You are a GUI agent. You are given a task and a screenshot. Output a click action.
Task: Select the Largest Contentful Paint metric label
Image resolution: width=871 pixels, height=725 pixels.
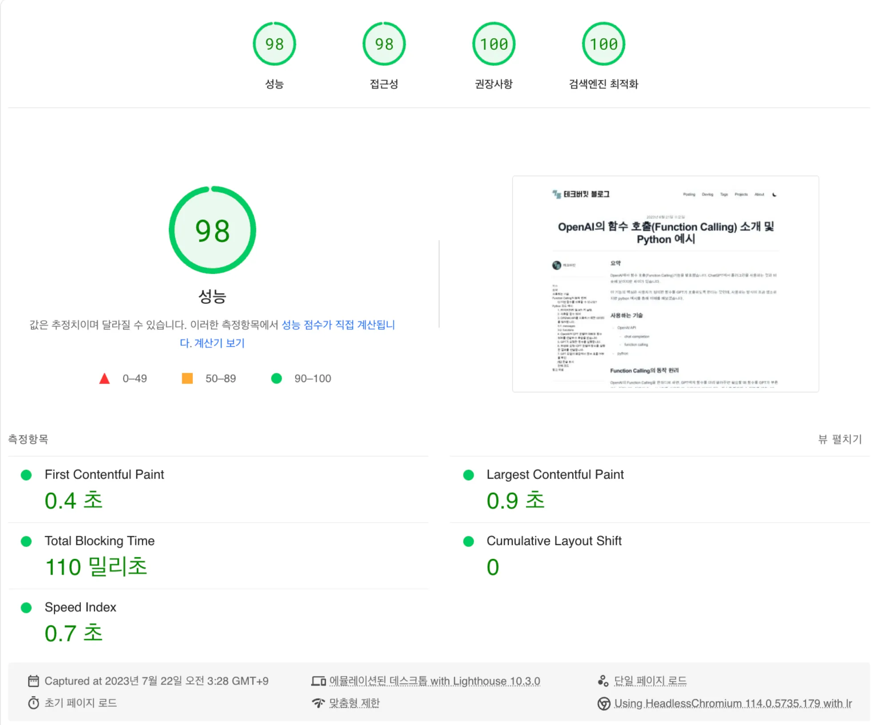click(555, 475)
